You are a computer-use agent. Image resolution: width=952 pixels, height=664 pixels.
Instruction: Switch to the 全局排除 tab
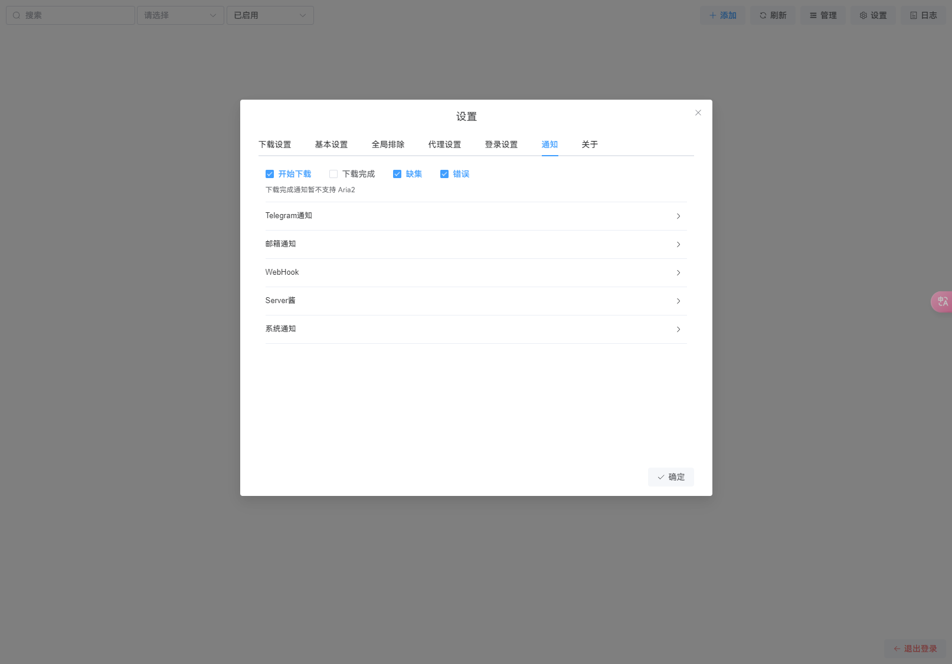(x=388, y=144)
